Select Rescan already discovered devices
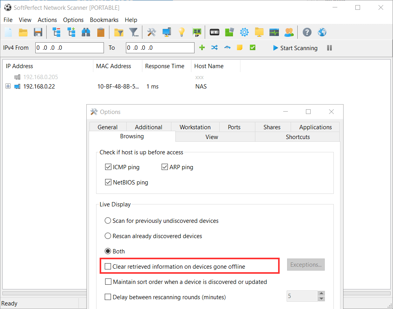This screenshot has width=393, height=309. click(108, 236)
